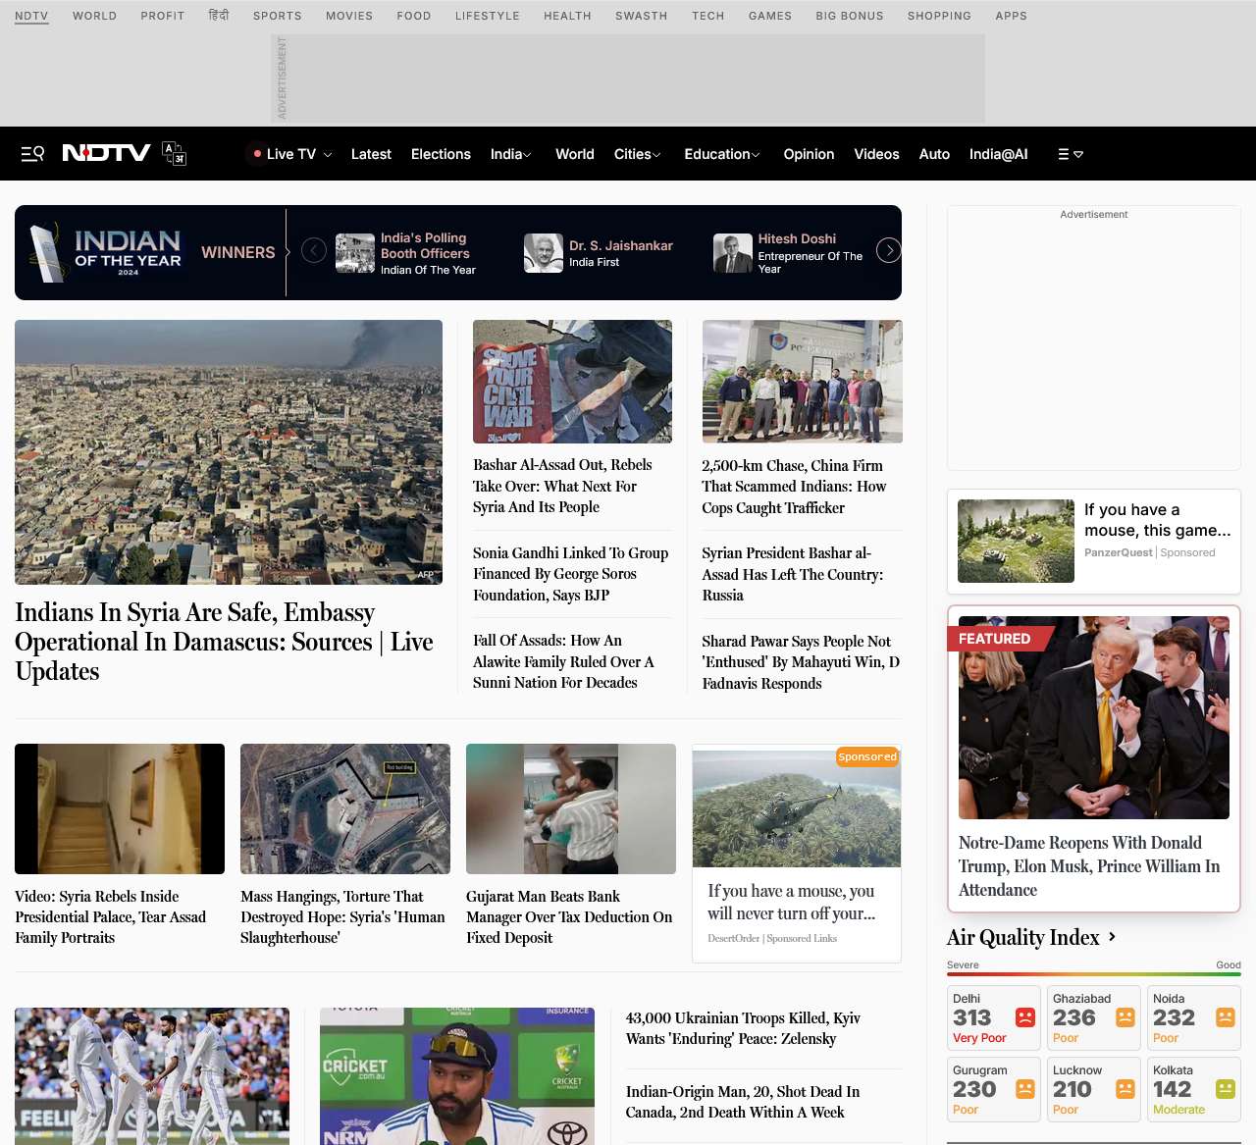The image size is (1256, 1145).
Task: Open Fall Of Assads Alawite Family article
Action: point(563,661)
